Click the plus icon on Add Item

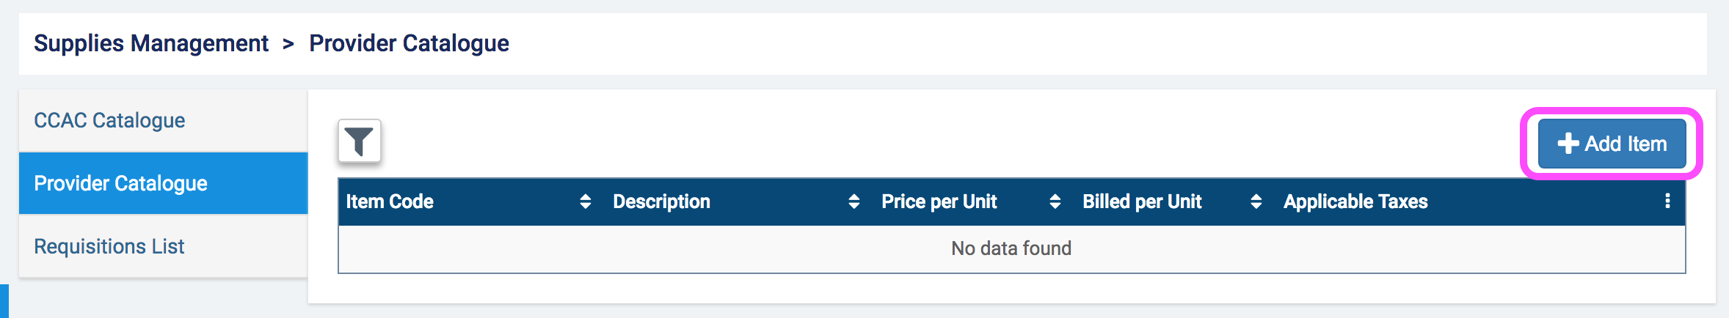point(1568,144)
